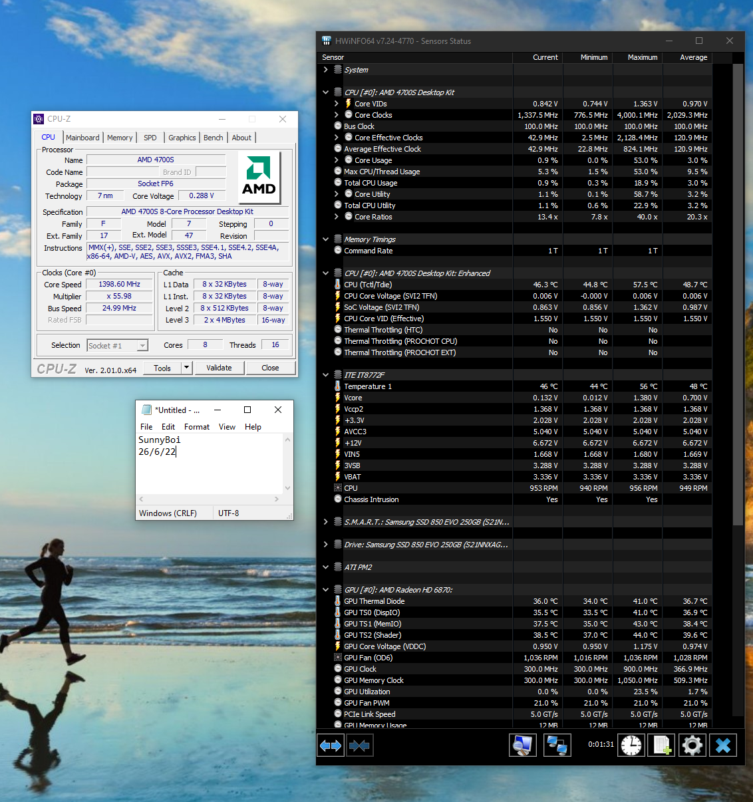Image resolution: width=753 pixels, height=802 pixels.
Task: Click the HWiNFO64 title bar app icon
Action: [x=326, y=41]
